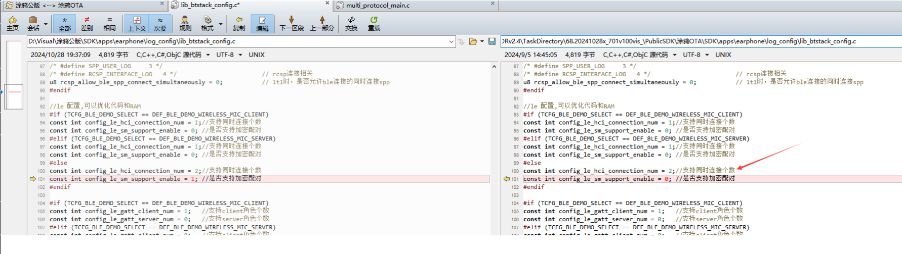
Task: Click left pane UNIX line ending label
Action: tap(257, 55)
